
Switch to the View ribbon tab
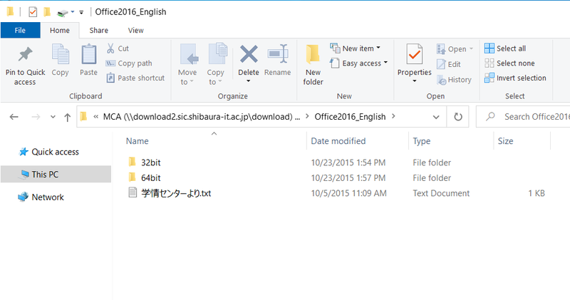(135, 30)
